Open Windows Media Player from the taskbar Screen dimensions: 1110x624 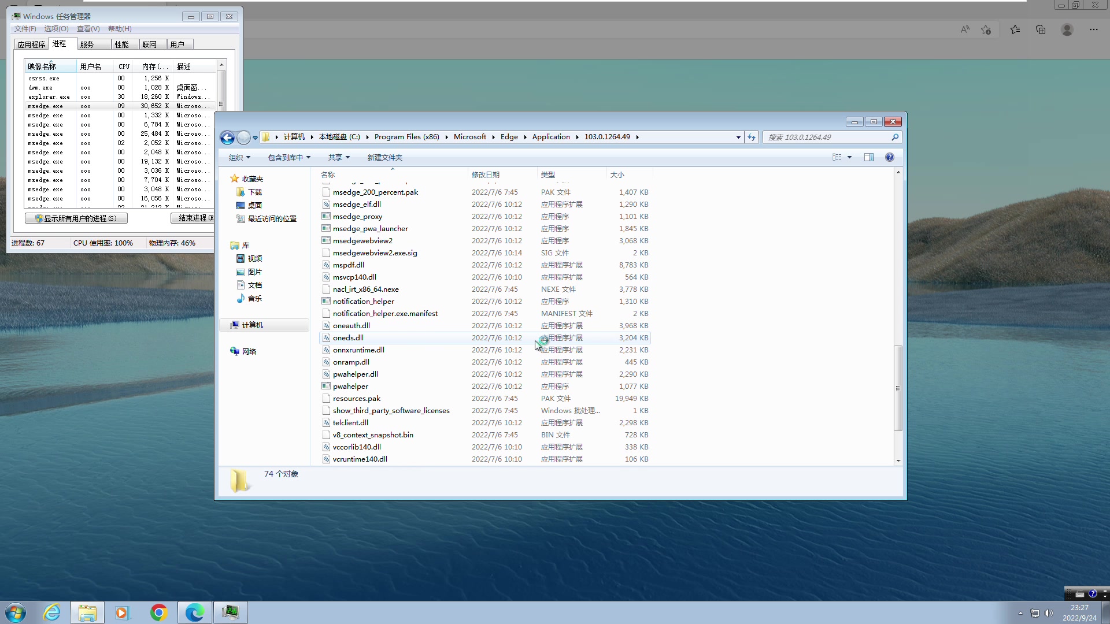click(x=123, y=612)
